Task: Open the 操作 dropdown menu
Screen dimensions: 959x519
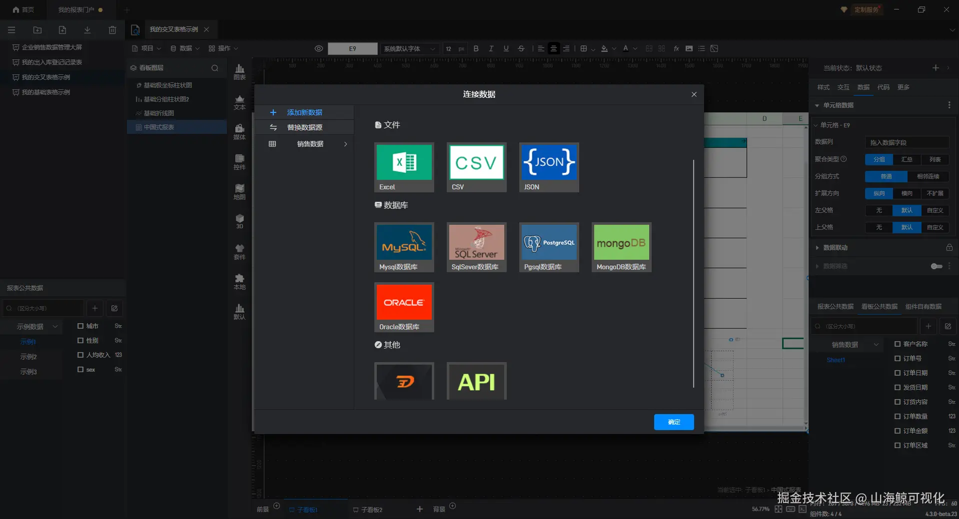Action: [223, 48]
